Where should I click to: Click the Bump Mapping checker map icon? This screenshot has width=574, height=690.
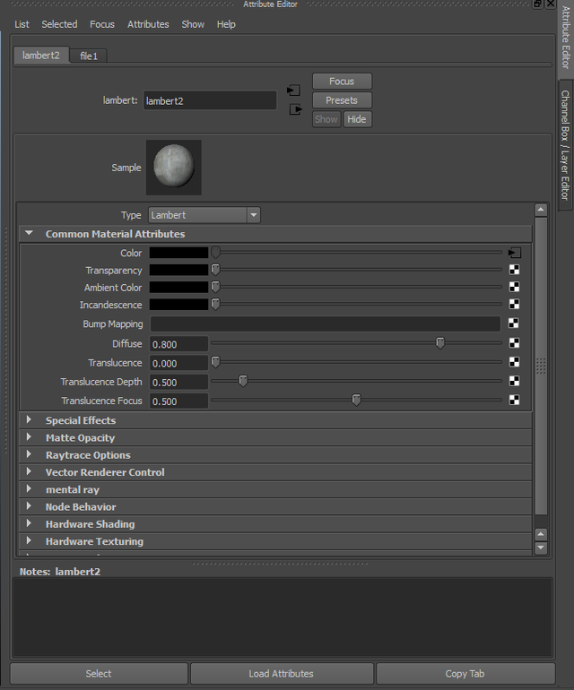(x=514, y=323)
